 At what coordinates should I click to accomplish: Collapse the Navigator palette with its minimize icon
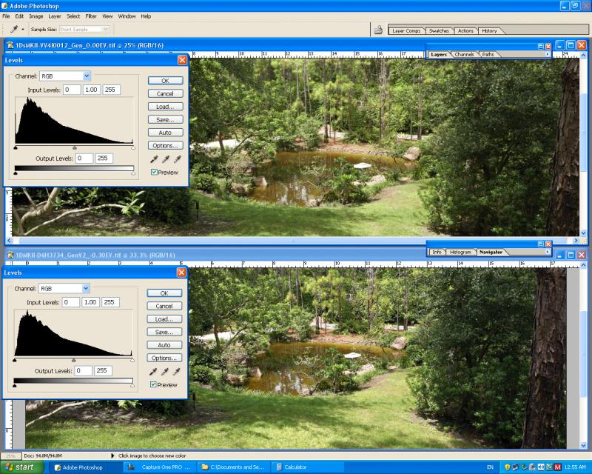coord(541,244)
